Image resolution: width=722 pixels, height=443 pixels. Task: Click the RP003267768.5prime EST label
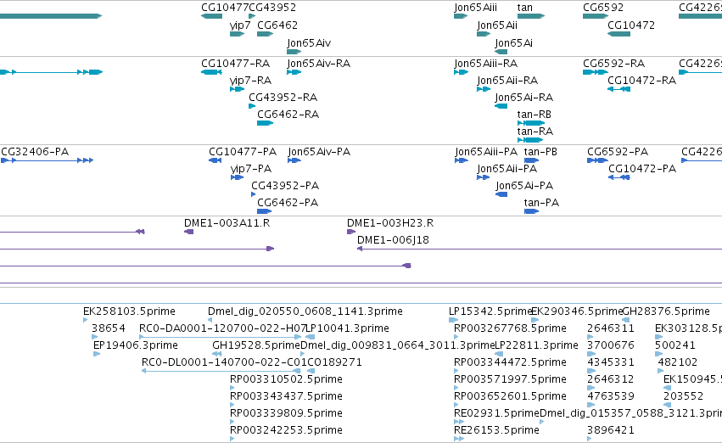[510, 328]
